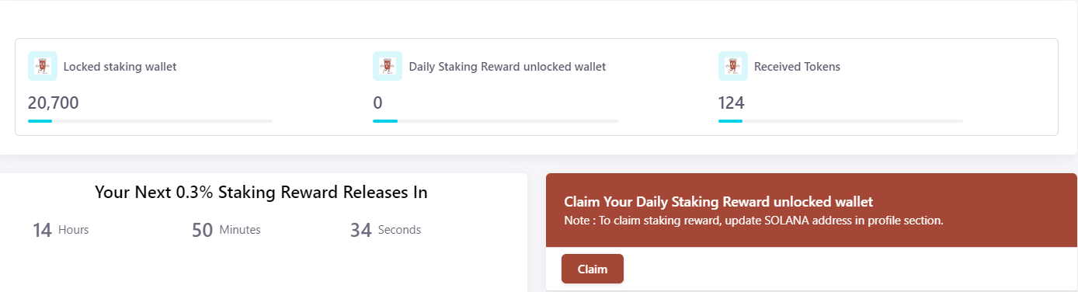Click the 34 Seconds countdown value

click(385, 230)
